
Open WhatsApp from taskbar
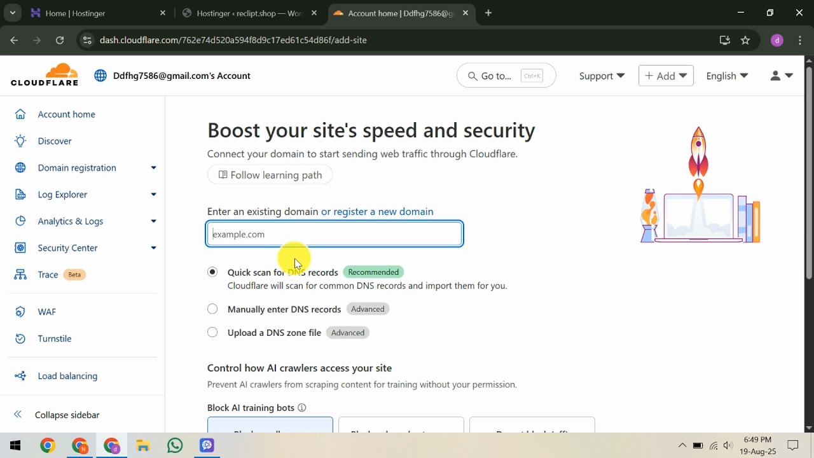click(175, 445)
